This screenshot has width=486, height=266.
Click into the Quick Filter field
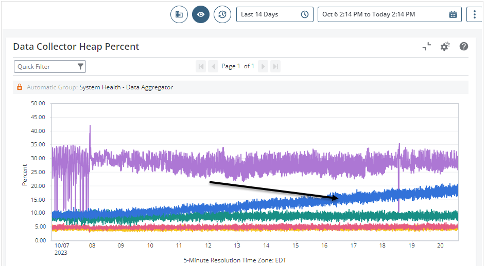(x=45, y=66)
